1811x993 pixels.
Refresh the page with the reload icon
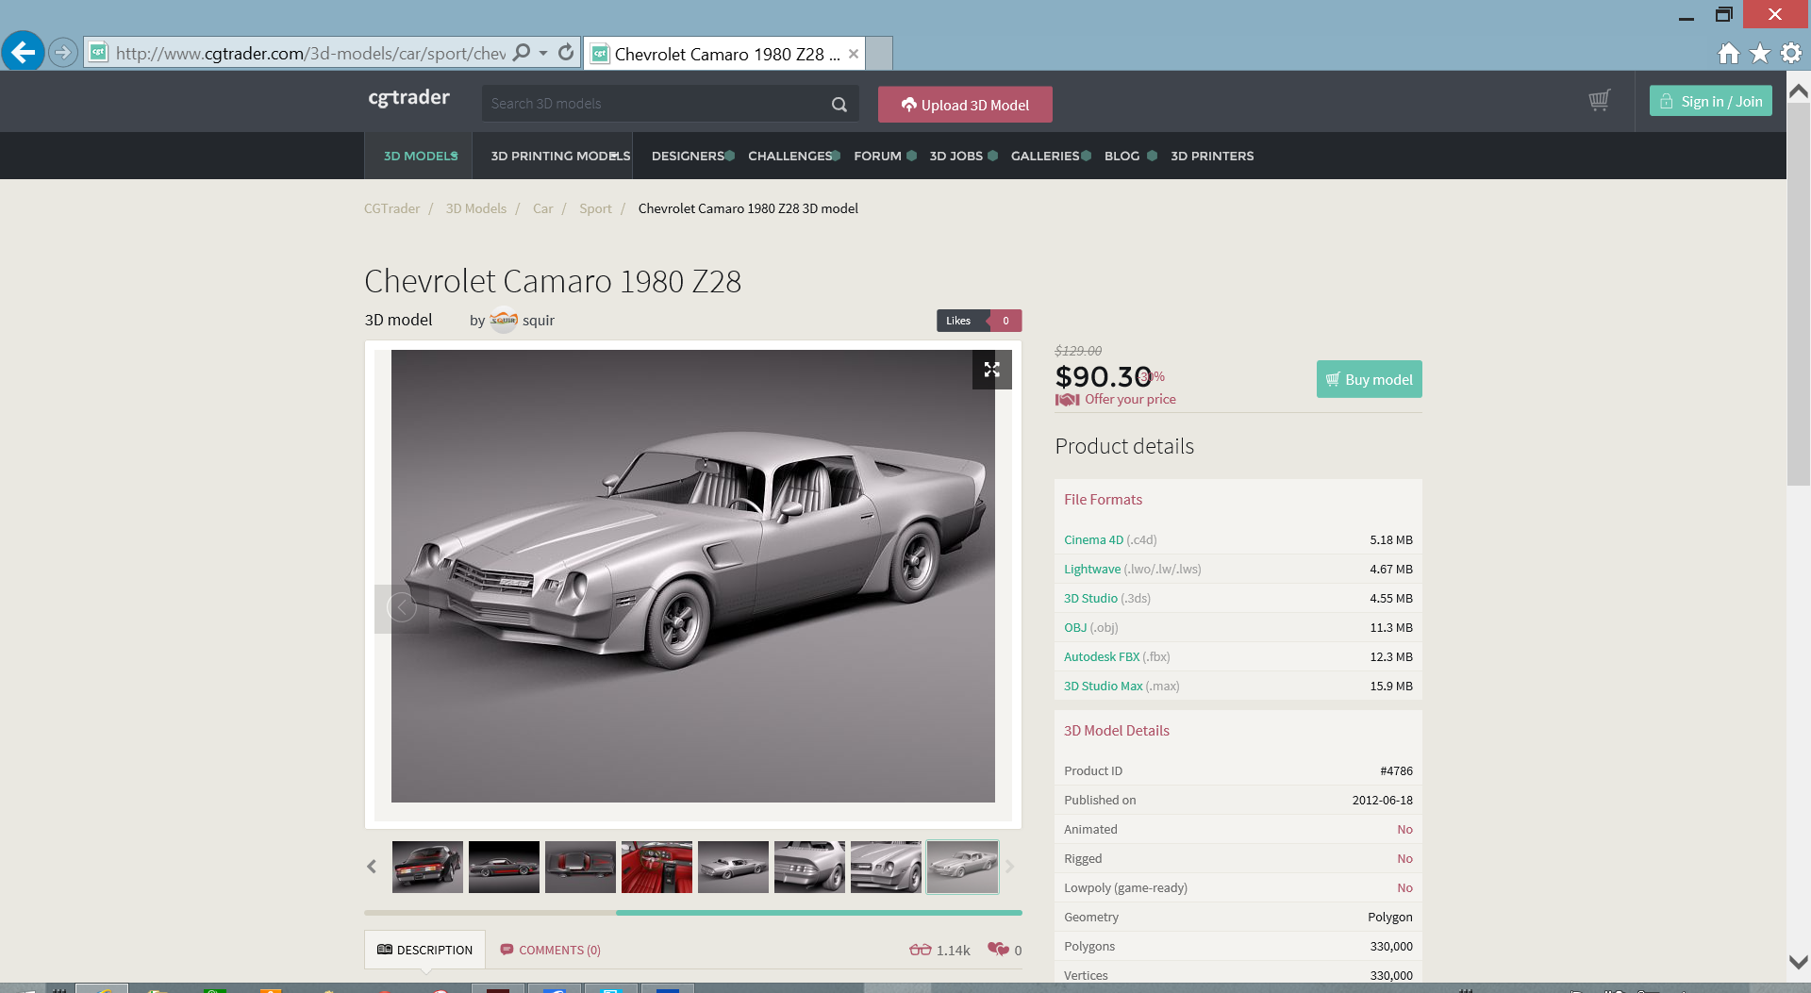(566, 53)
